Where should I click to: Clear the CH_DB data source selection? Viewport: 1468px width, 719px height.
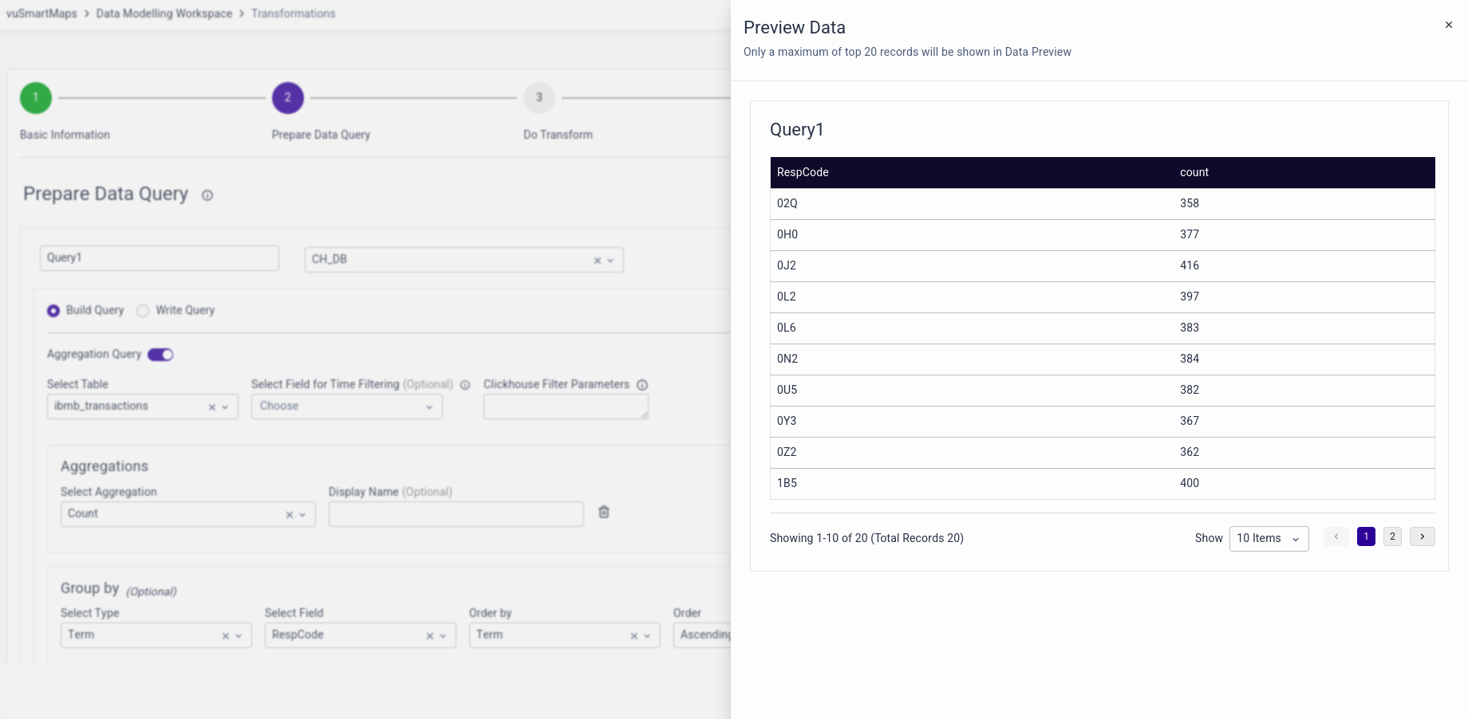click(x=597, y=261)
